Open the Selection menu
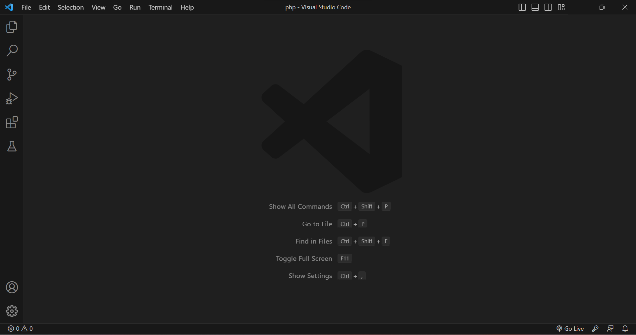The image size is (636, 335). 71,7
